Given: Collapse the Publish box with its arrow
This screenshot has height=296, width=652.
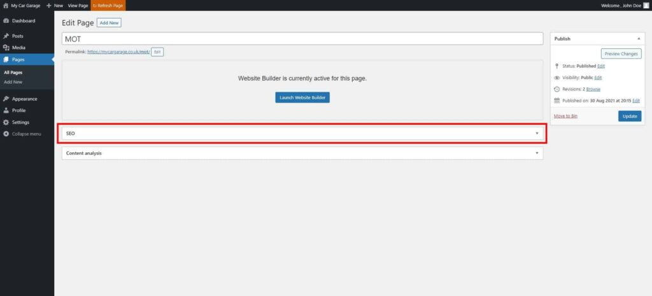Looking at the screenshot, I should tap(638, 39).
